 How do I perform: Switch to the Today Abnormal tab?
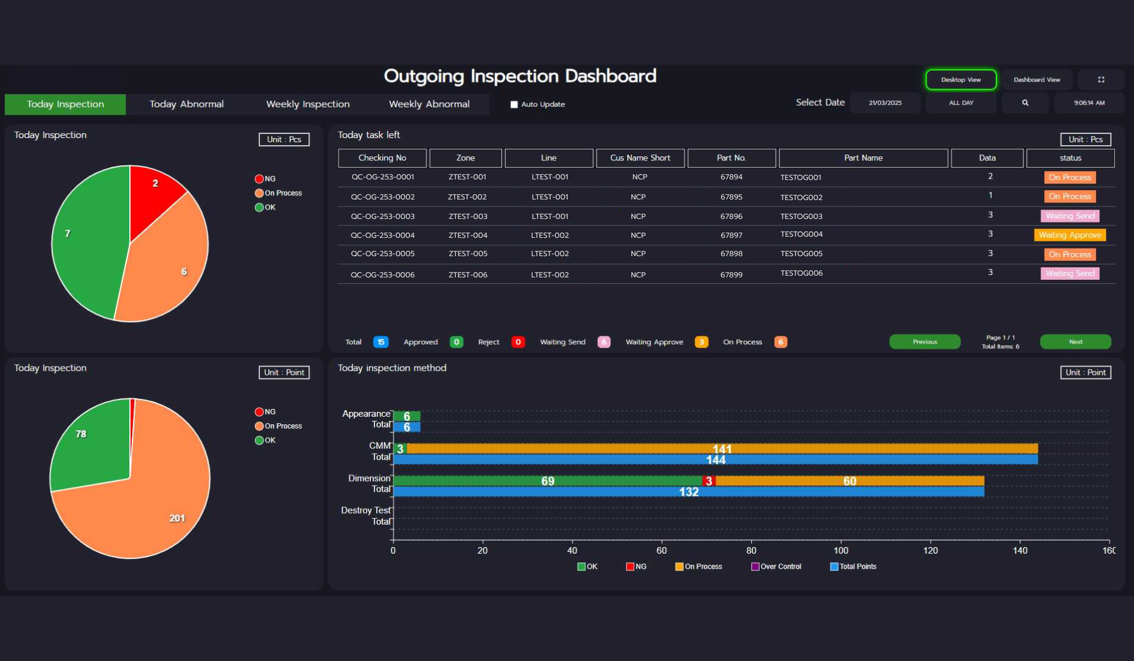click(186, 104)
